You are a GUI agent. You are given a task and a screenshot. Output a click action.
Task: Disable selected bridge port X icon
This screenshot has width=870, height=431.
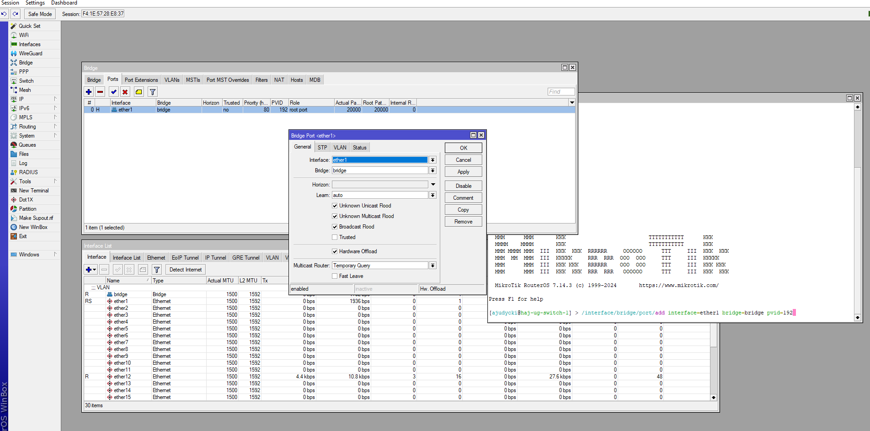[x=125, y=92]
